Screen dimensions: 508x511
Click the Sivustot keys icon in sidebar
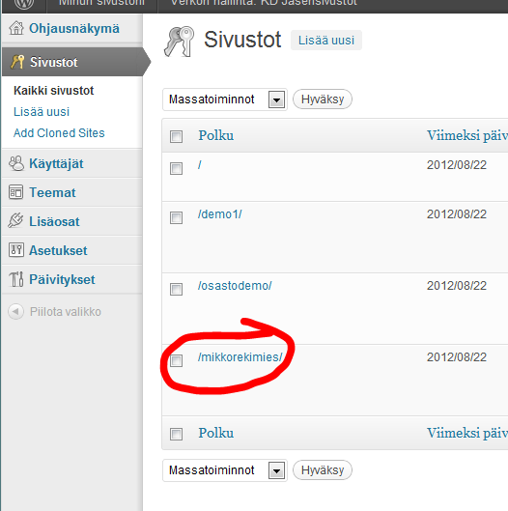click(x=17, y=62)
